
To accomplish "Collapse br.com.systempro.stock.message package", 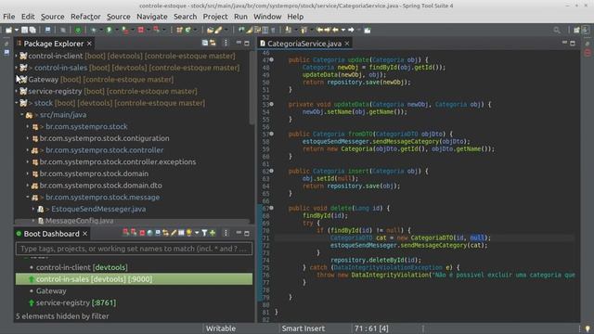I will coord(28,198).
